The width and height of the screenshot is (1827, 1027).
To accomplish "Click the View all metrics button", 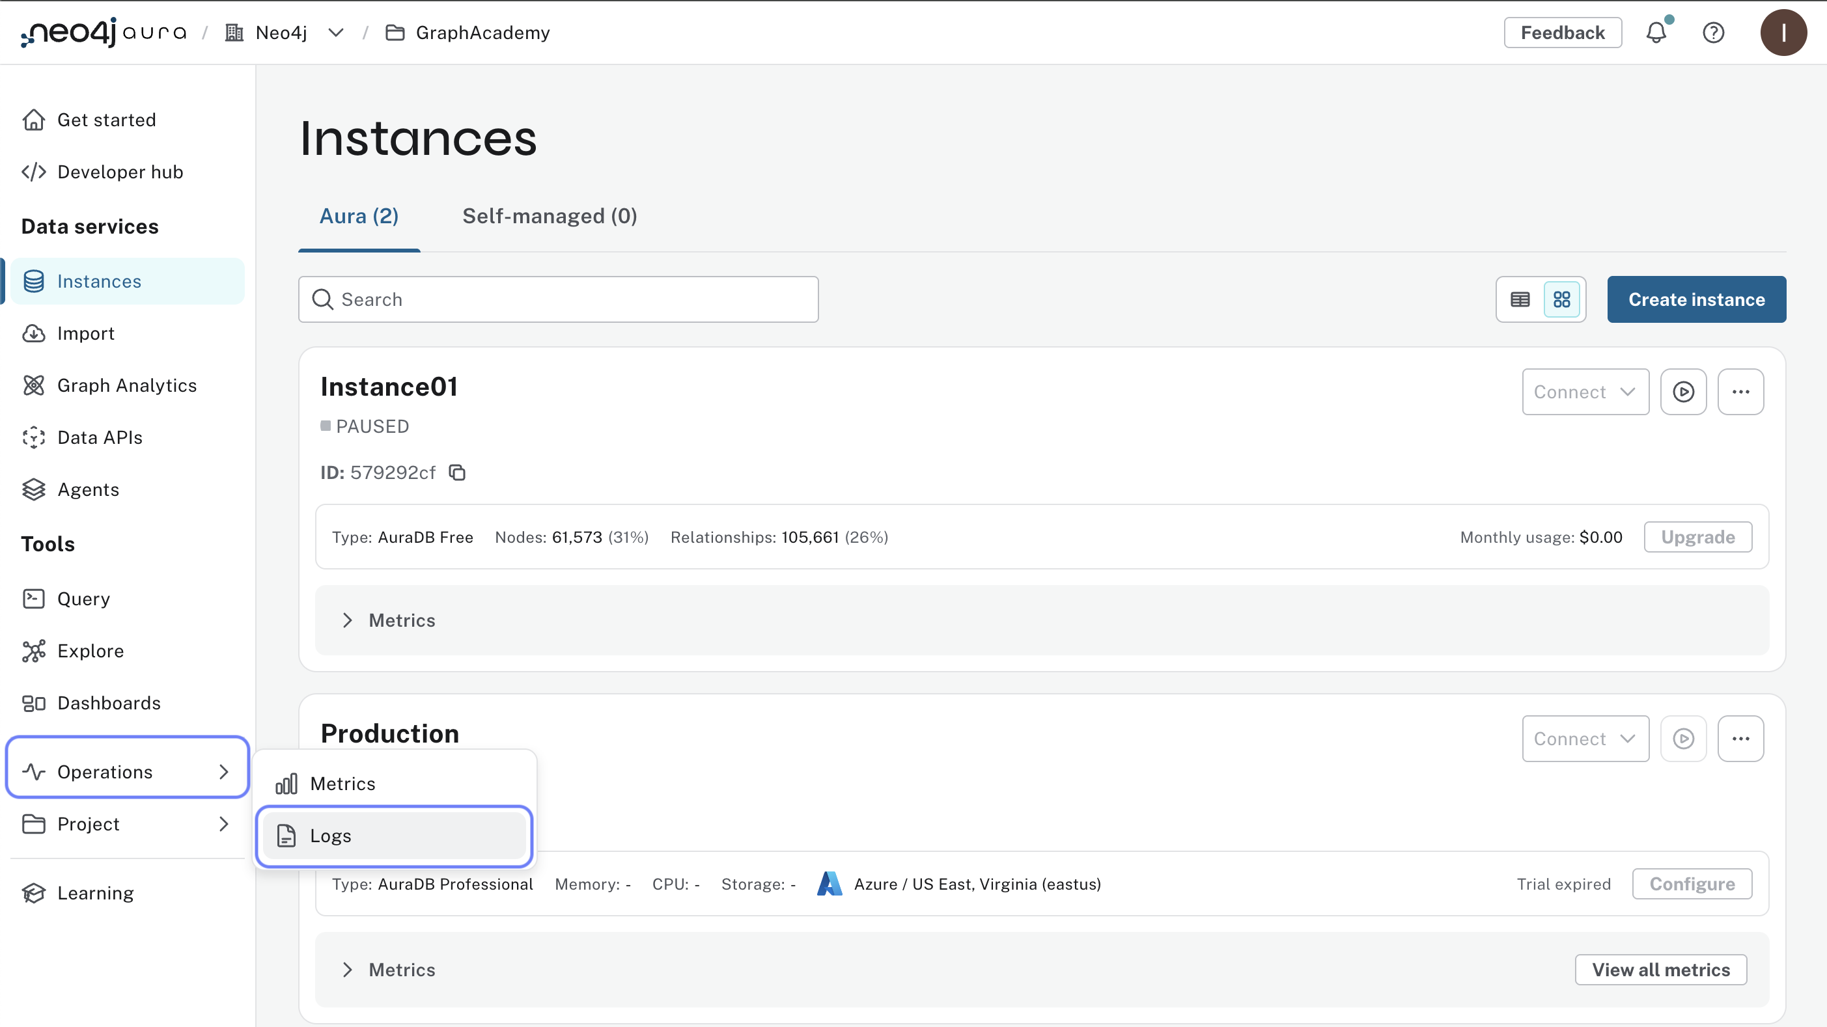I will pos(1660,970).
